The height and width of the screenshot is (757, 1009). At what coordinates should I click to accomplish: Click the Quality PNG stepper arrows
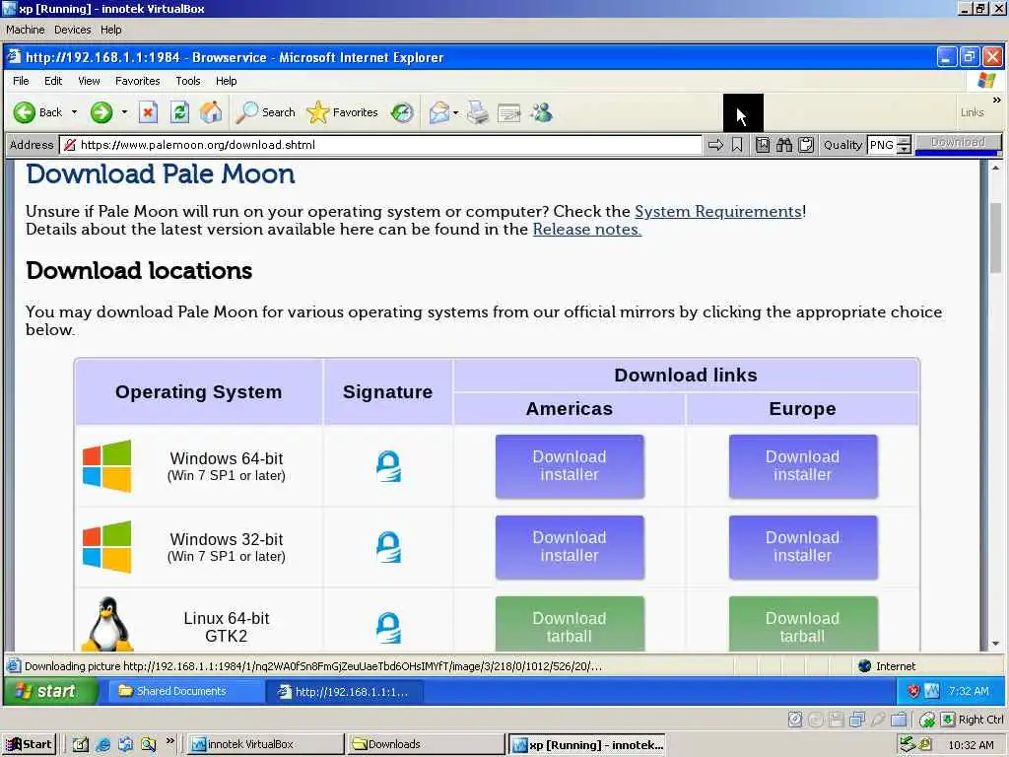click(x=905, y=145)
